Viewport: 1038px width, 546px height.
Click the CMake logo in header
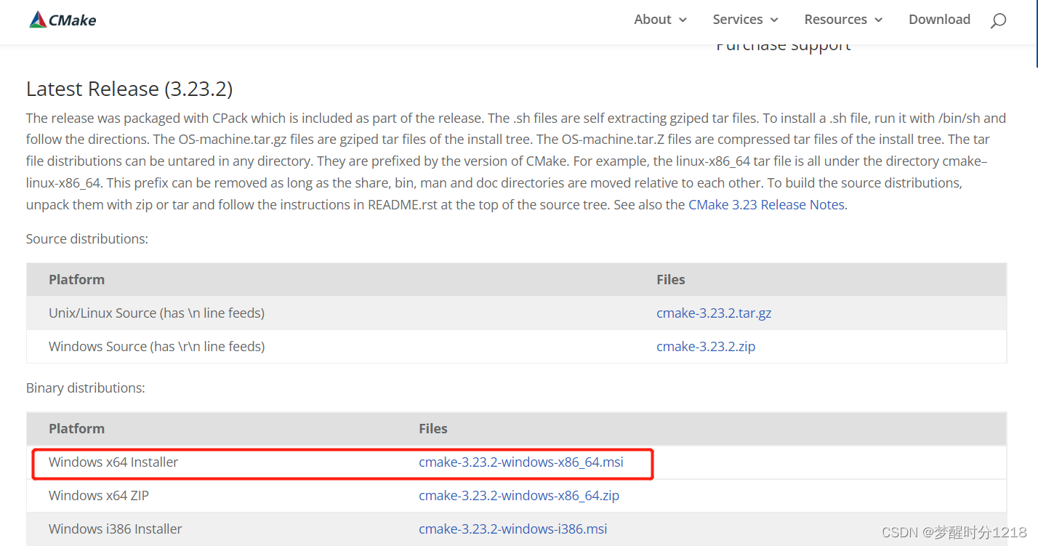pos(63,20)
